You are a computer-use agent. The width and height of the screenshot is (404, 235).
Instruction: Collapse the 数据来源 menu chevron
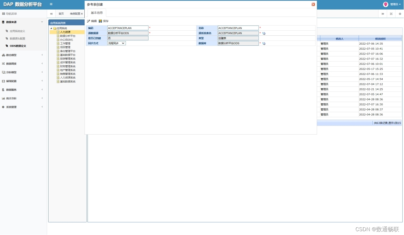[42, 22]
